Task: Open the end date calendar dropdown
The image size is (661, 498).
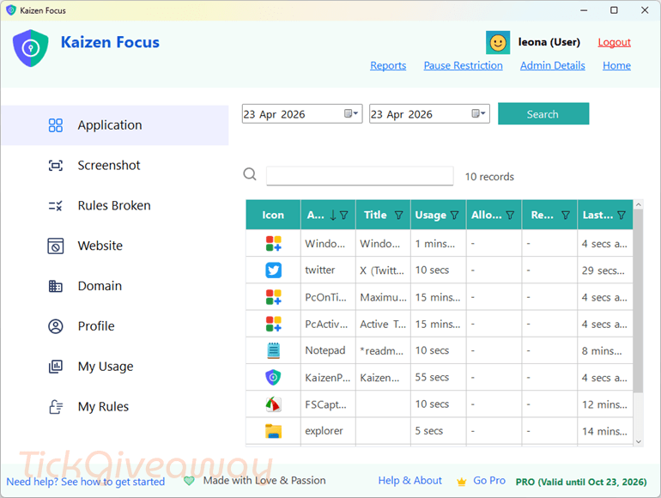Action: coord(478,113)
